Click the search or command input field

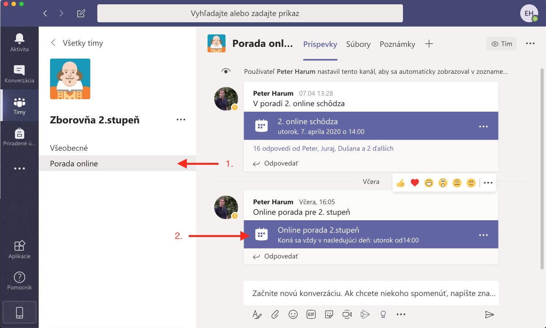pos(250,14)
